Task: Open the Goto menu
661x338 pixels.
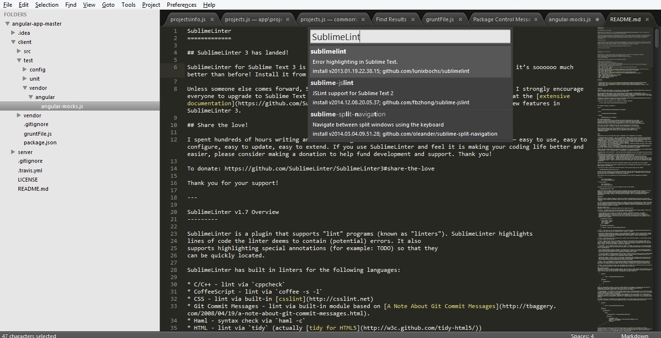Action: coord(108,5)
